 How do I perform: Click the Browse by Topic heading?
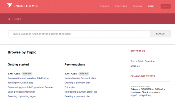pos(22,52)
